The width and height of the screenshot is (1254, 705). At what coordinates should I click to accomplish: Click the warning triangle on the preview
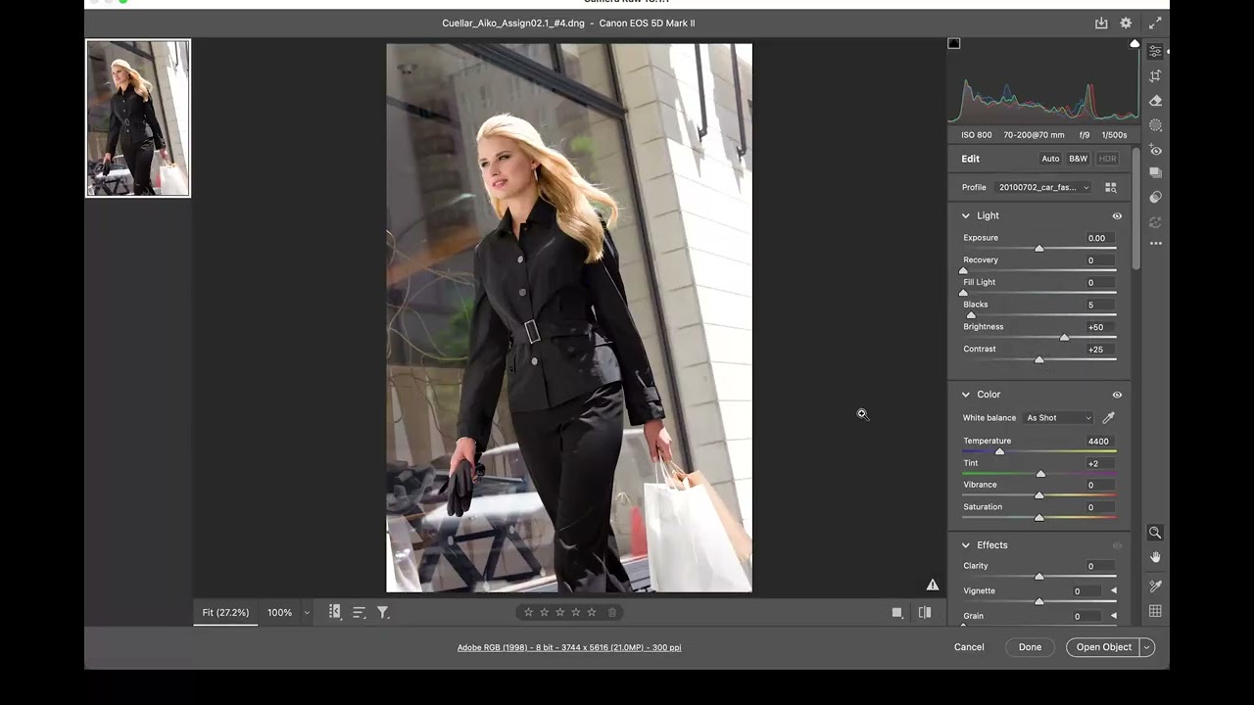pos(933,585)
